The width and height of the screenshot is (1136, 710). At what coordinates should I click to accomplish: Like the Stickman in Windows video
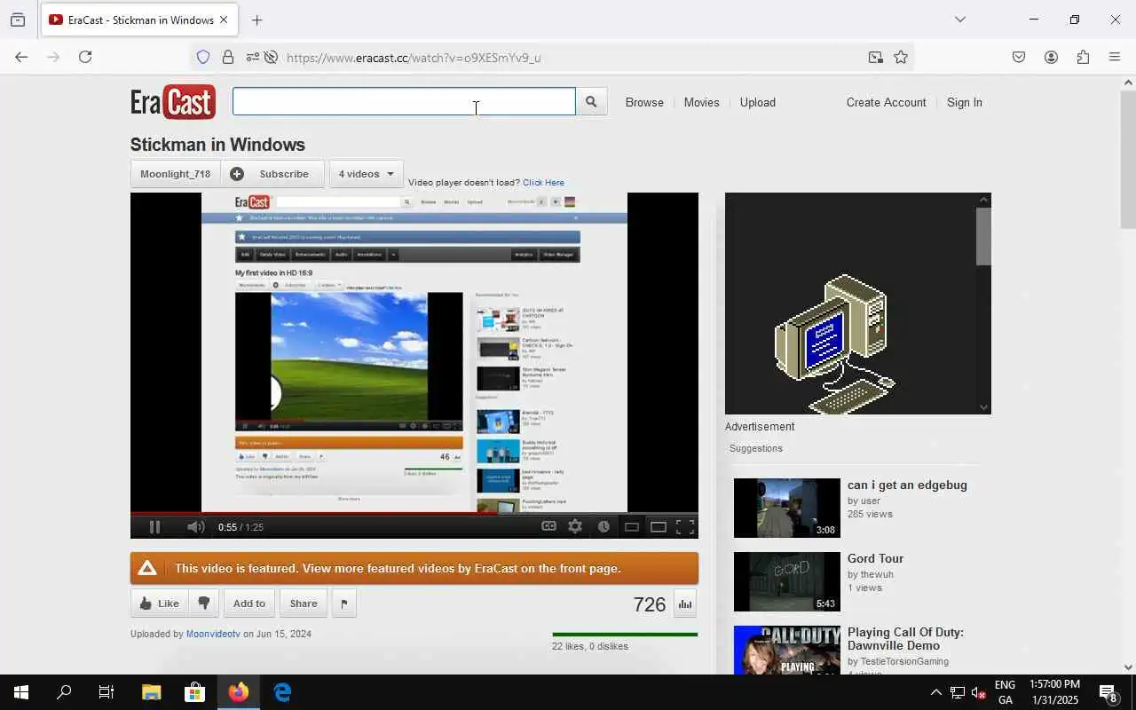[x=160, y=603]
